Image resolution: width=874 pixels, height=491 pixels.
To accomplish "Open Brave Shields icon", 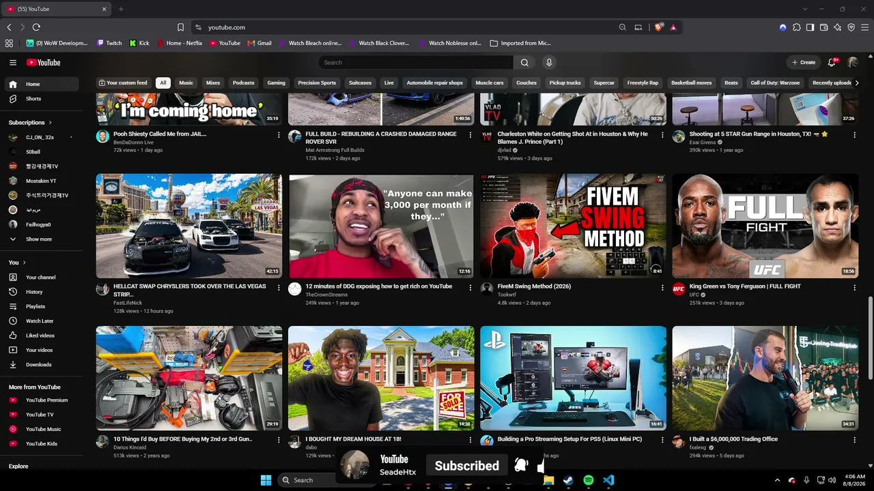I will click(x=658, y=27).
